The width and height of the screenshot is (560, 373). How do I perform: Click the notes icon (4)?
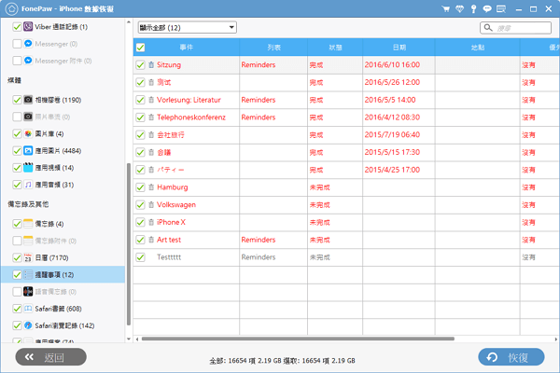[28, 224]
